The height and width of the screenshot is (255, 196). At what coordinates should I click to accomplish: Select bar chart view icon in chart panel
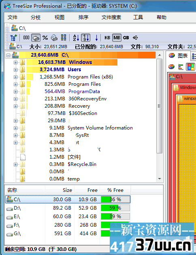181,67
